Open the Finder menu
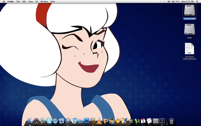Screen dimensions: 201x126 [11, 2]
